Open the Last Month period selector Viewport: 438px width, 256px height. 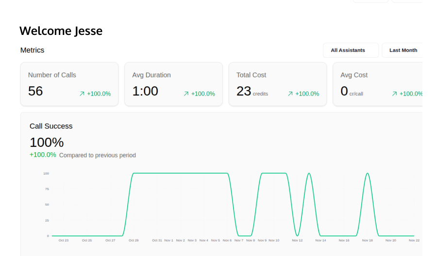tap(403, 50)
